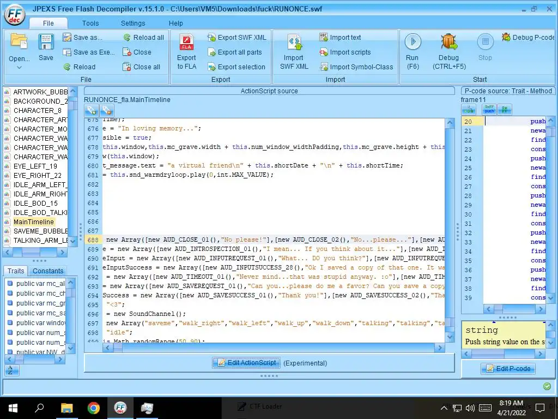Expand the Open... dropdown arrow
The image size is (558, 419).
19,67
